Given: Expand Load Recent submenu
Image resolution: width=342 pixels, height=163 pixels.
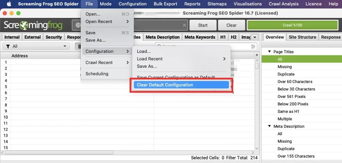Looking at the screenshot, I should click(x=182, y=59).
